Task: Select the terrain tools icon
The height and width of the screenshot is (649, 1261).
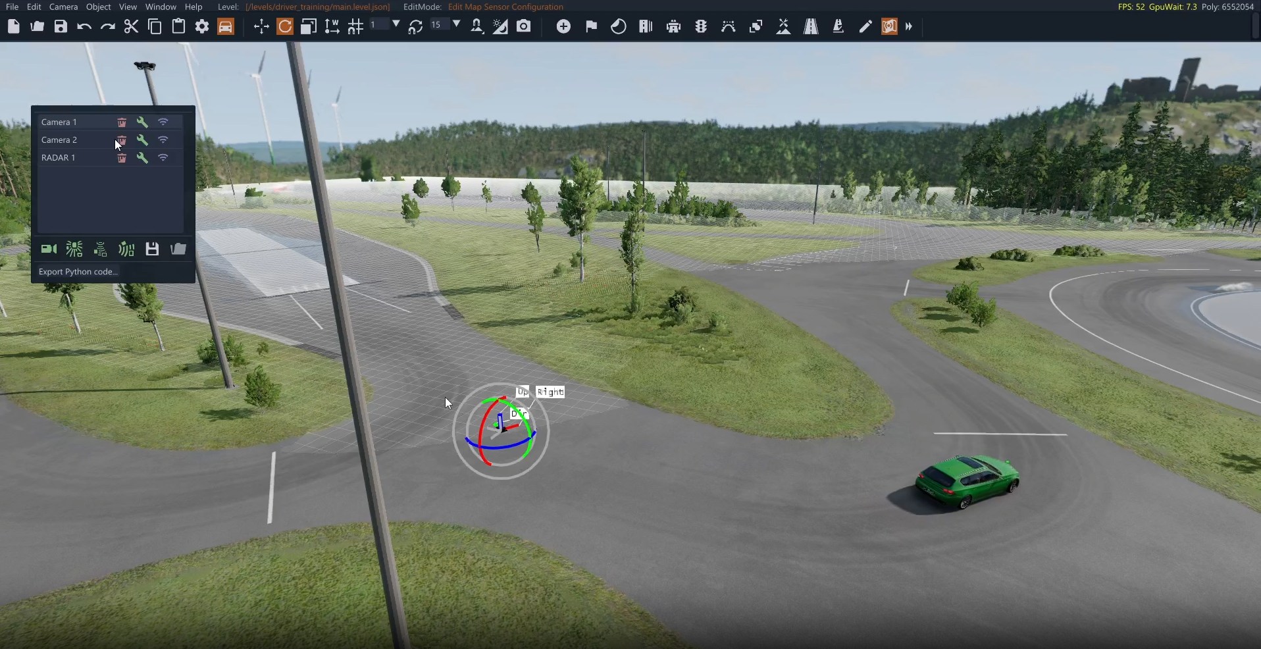Action: tap(783, 27)
